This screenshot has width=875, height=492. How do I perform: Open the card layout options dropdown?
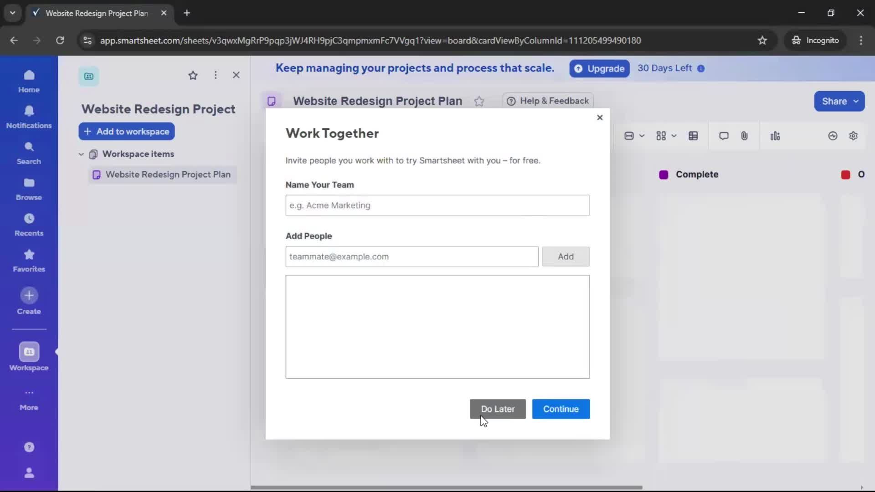[665, 136]
